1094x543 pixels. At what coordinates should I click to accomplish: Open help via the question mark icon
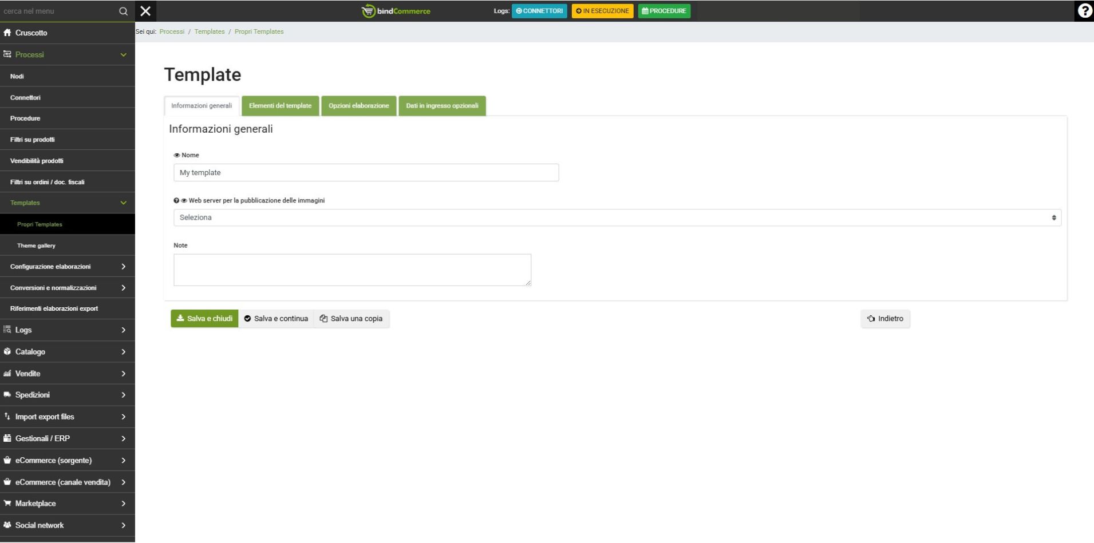click(x=1084, y=11)
